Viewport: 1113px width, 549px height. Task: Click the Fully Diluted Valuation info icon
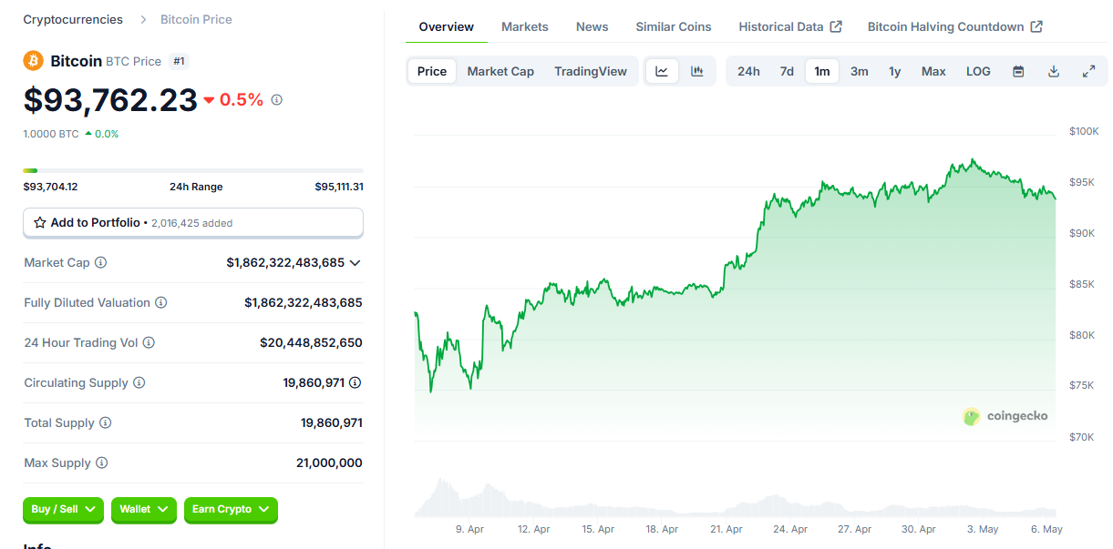pos(160,302)
